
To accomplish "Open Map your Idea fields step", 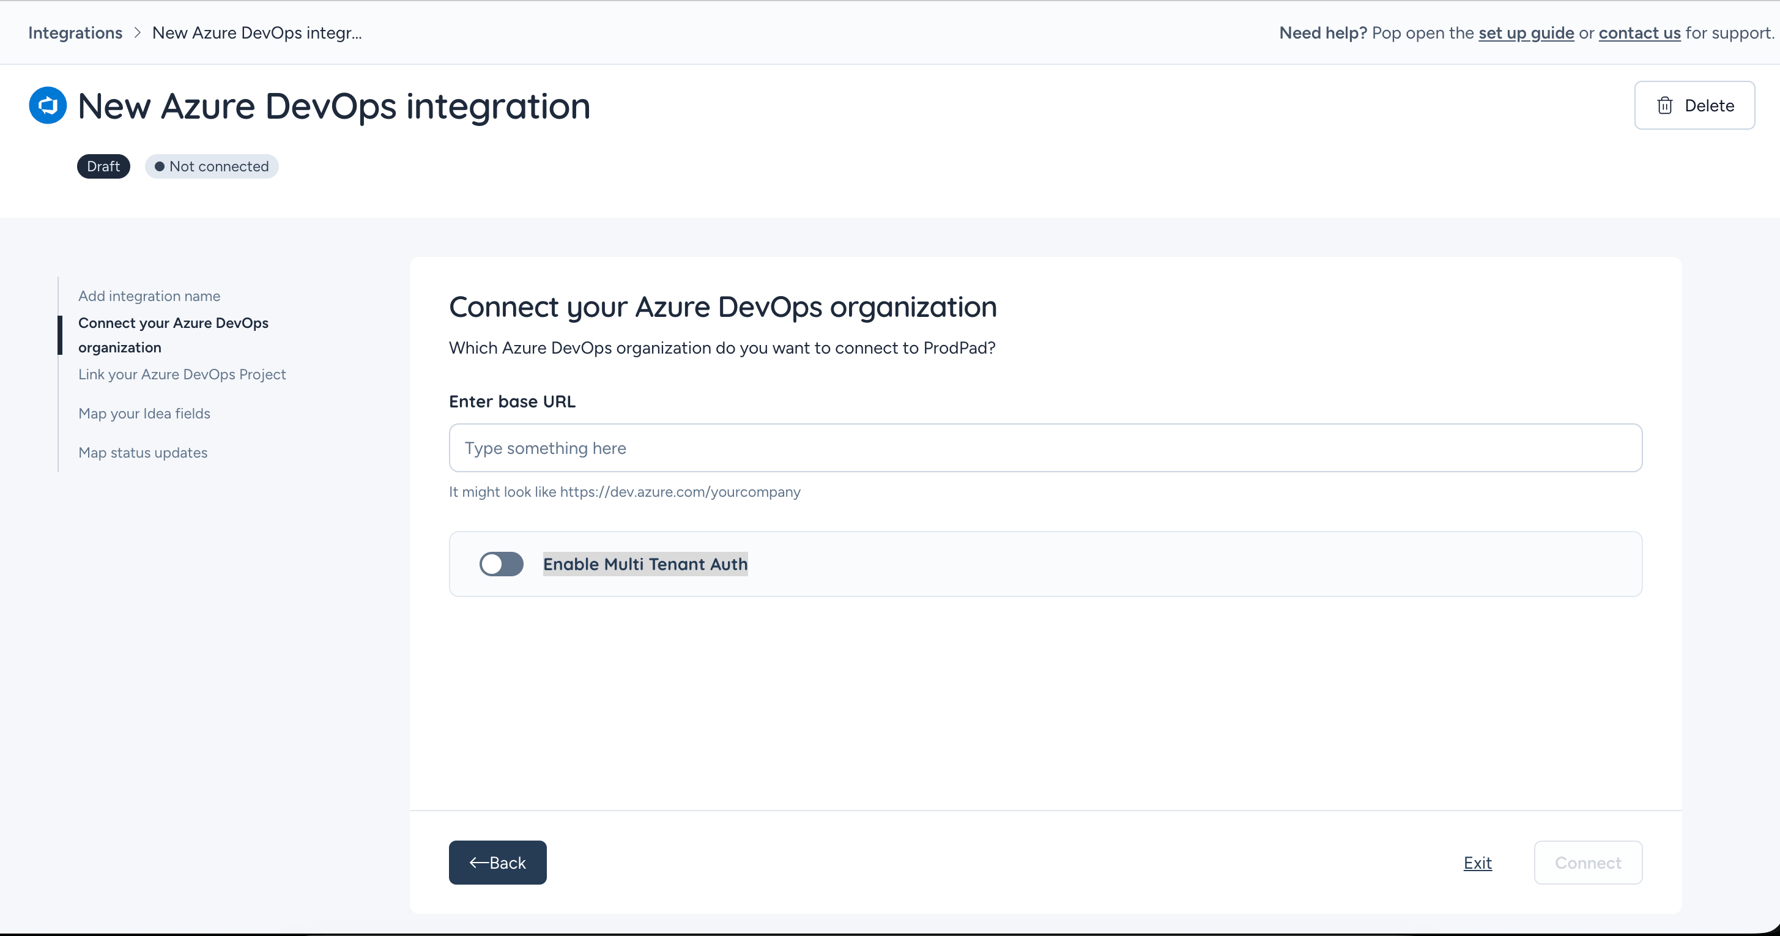I will 144,414.
